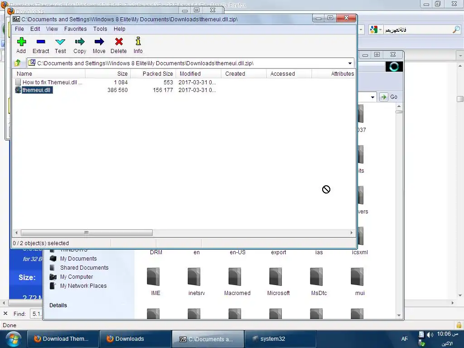Select the inetsrv folder icon
This screenshot has height=348, width=464.
[x=194, y=277]
